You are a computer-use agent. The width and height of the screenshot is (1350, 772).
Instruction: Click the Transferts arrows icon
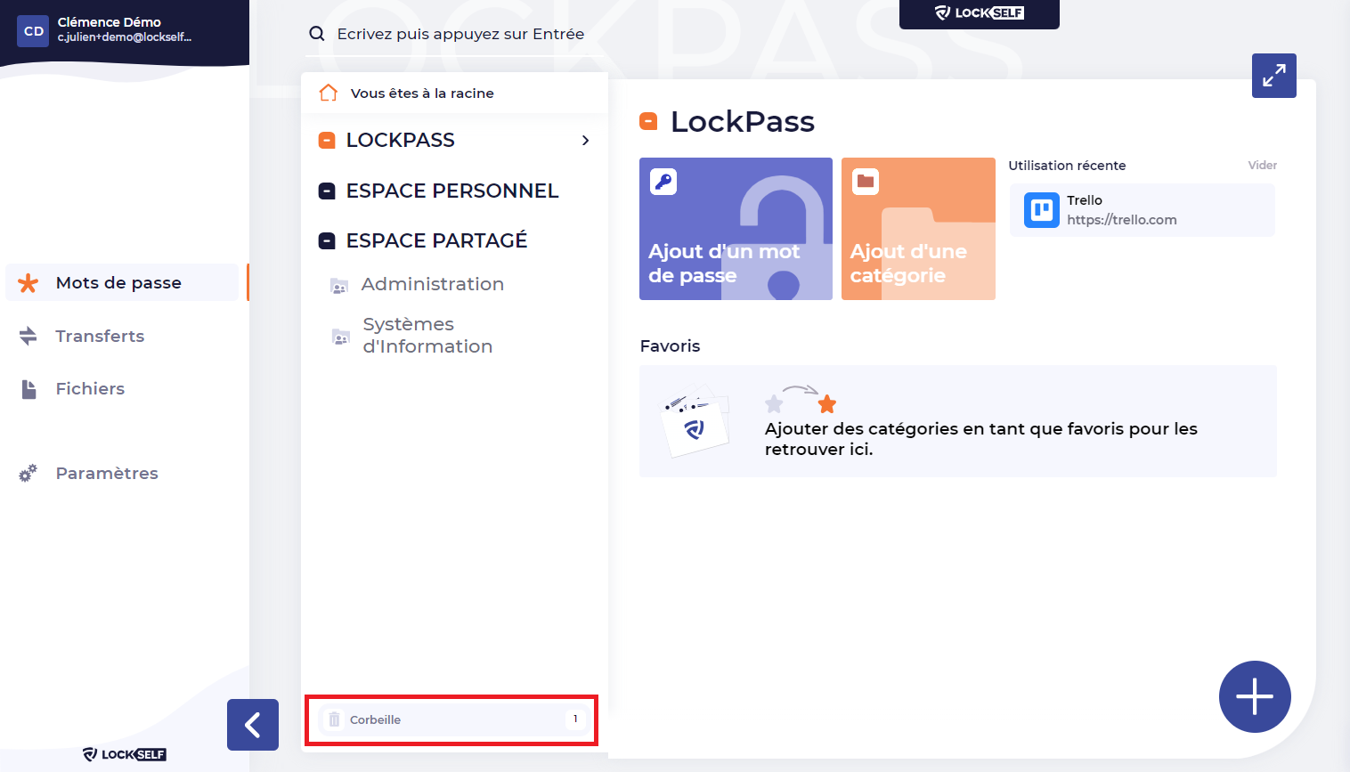(x=28, y=336)
